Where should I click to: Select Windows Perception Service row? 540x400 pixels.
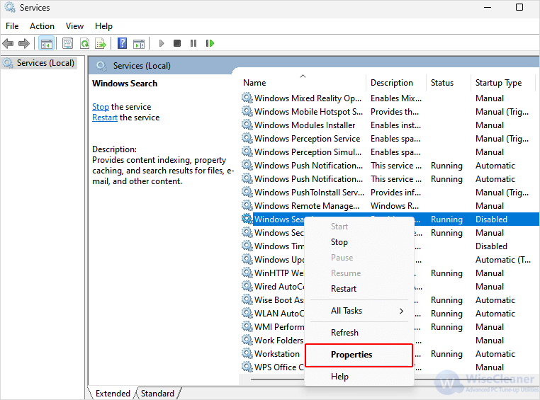coord(389,138)
